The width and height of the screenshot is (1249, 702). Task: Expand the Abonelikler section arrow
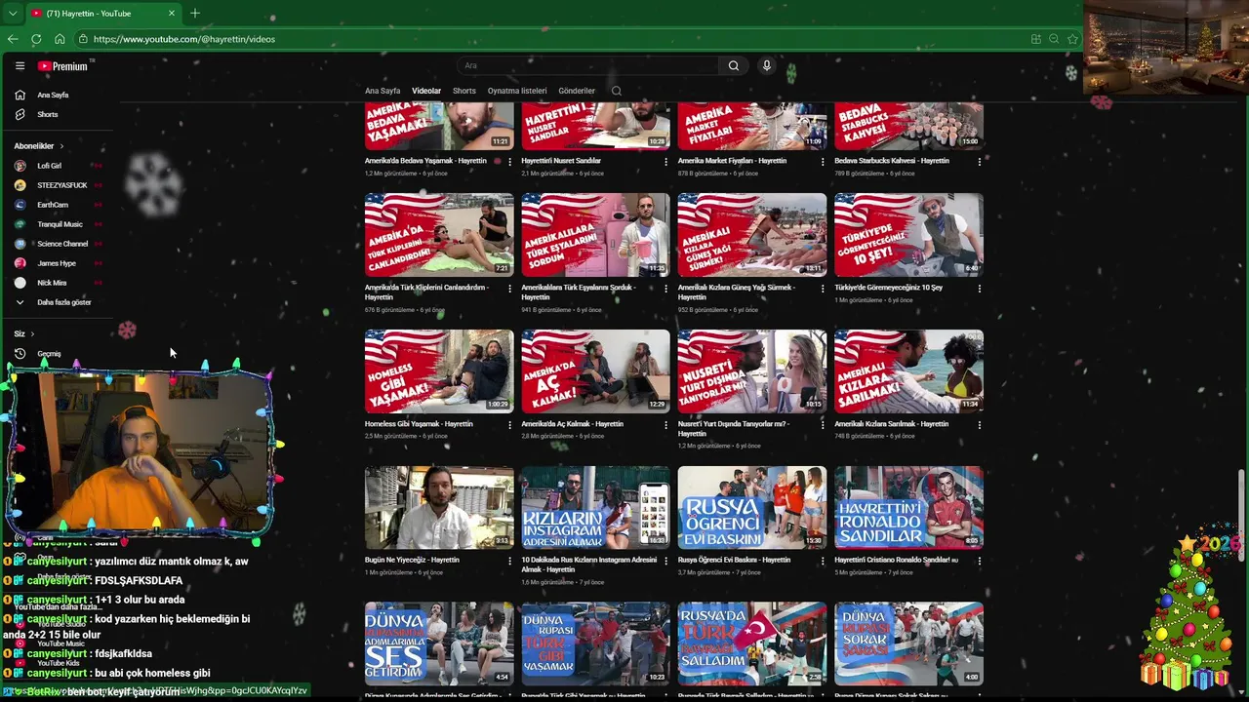tap(61, 146)
